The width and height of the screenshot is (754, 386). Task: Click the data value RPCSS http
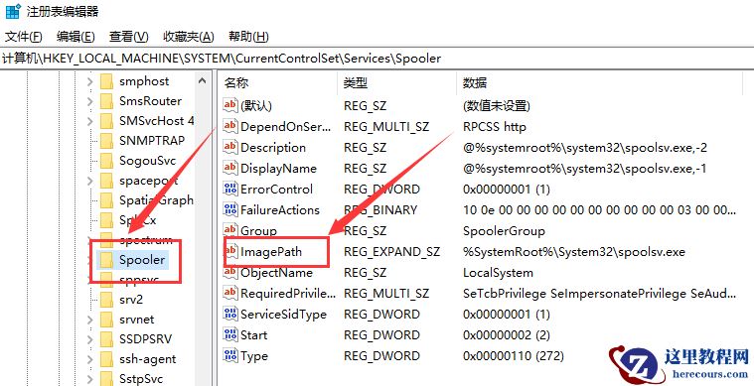[495, 127]
